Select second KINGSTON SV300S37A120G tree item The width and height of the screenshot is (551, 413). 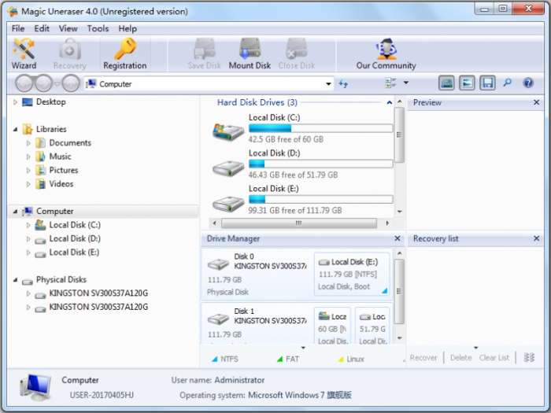(98, 307)
